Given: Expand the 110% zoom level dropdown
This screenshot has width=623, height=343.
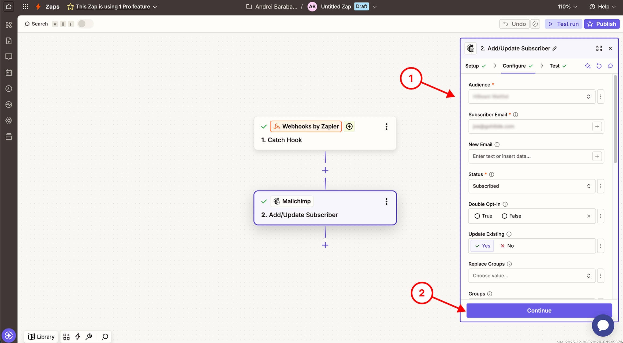Looking at the screenshot, I should click(567, 7).
